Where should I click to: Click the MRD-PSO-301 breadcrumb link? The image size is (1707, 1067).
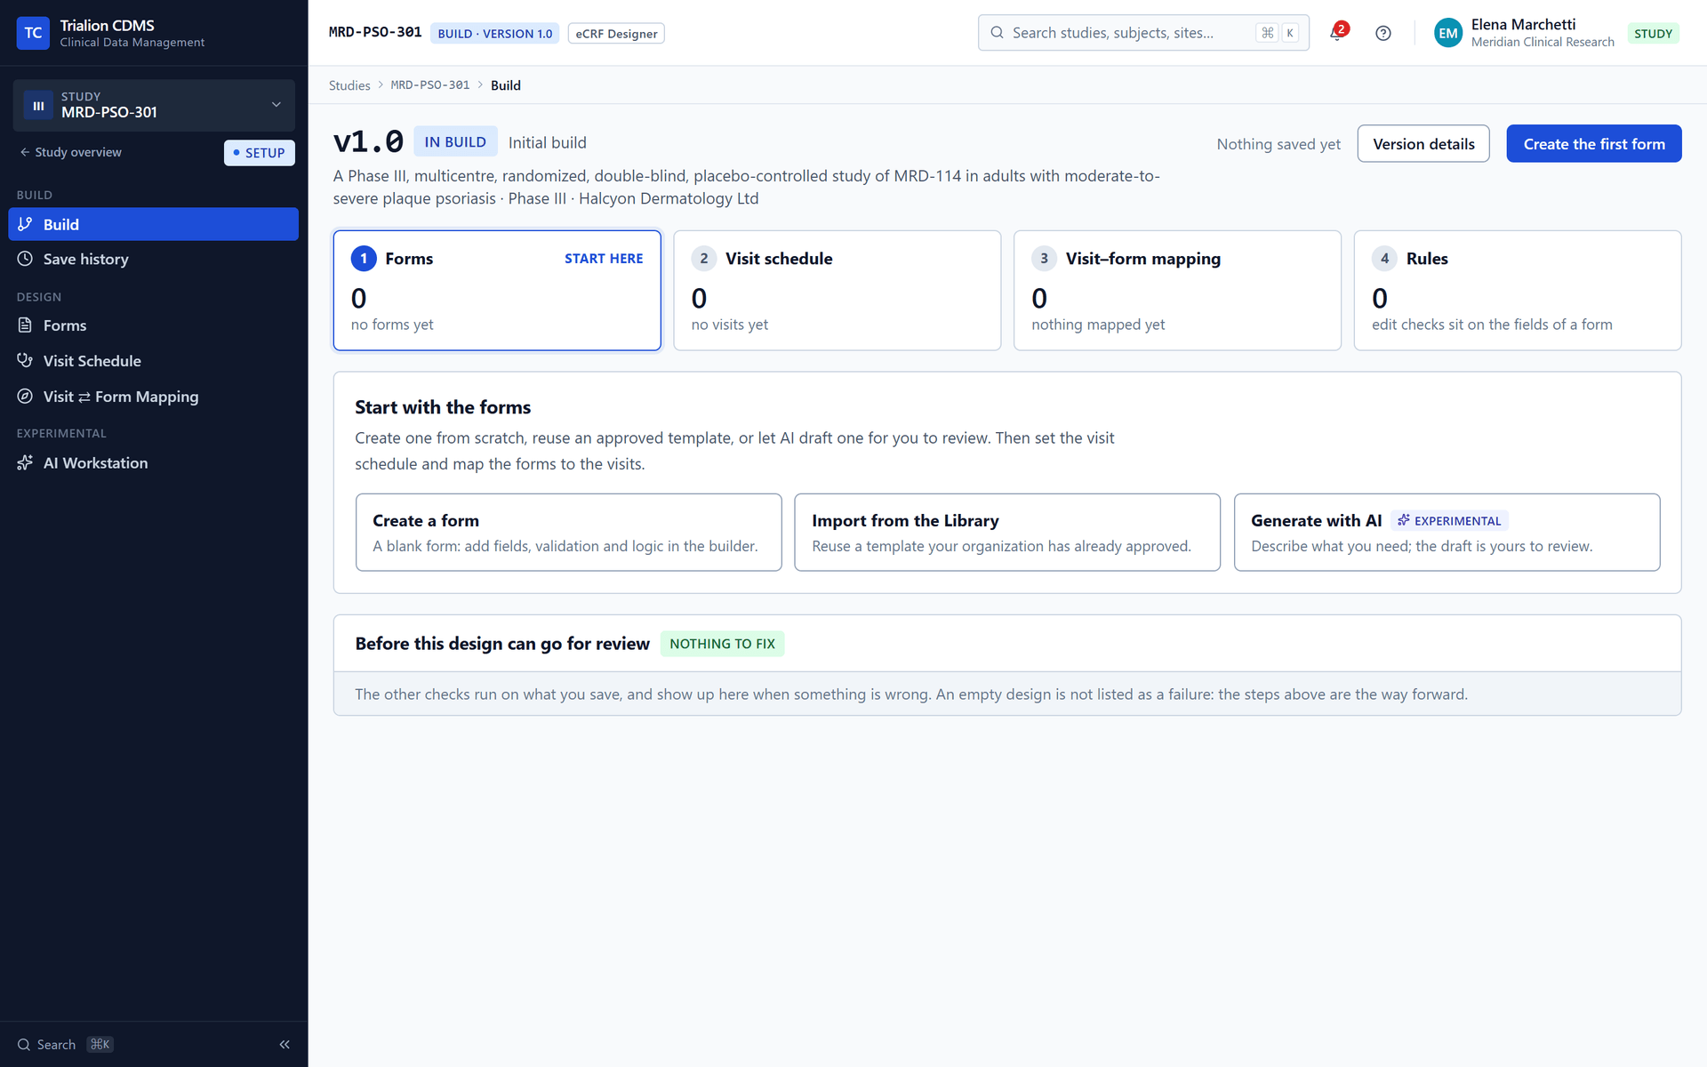tap(430, 85)
